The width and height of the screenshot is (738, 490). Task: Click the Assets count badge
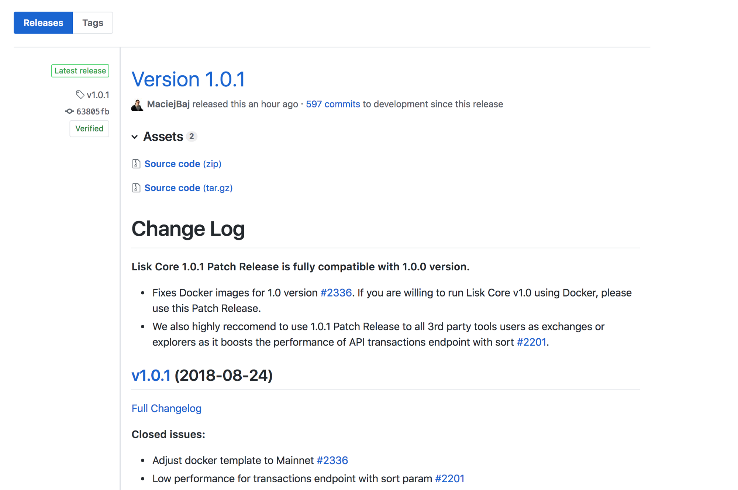pyautogui.click(x=191, y=137)
